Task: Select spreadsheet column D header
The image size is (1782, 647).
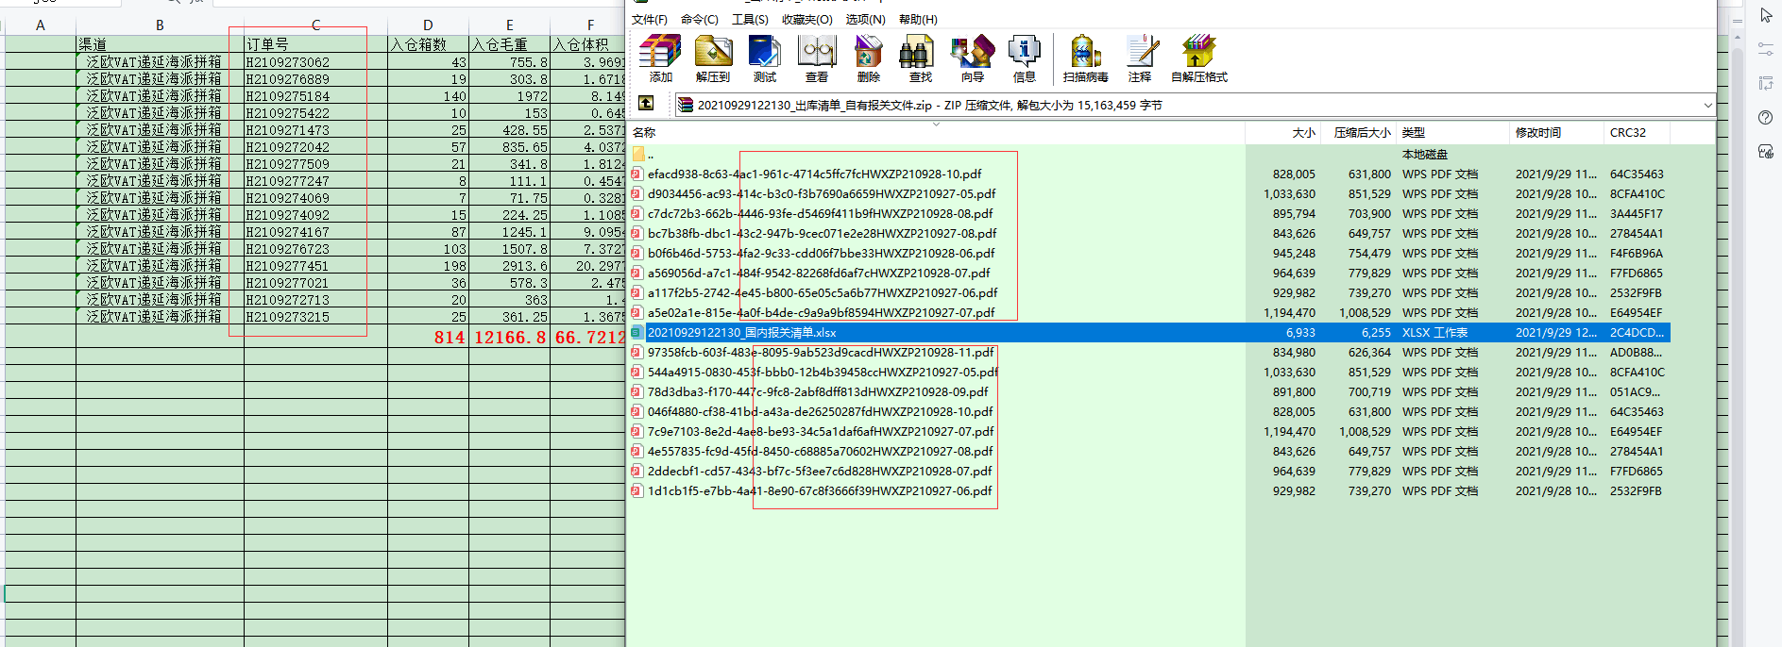Action: [428, 25]
